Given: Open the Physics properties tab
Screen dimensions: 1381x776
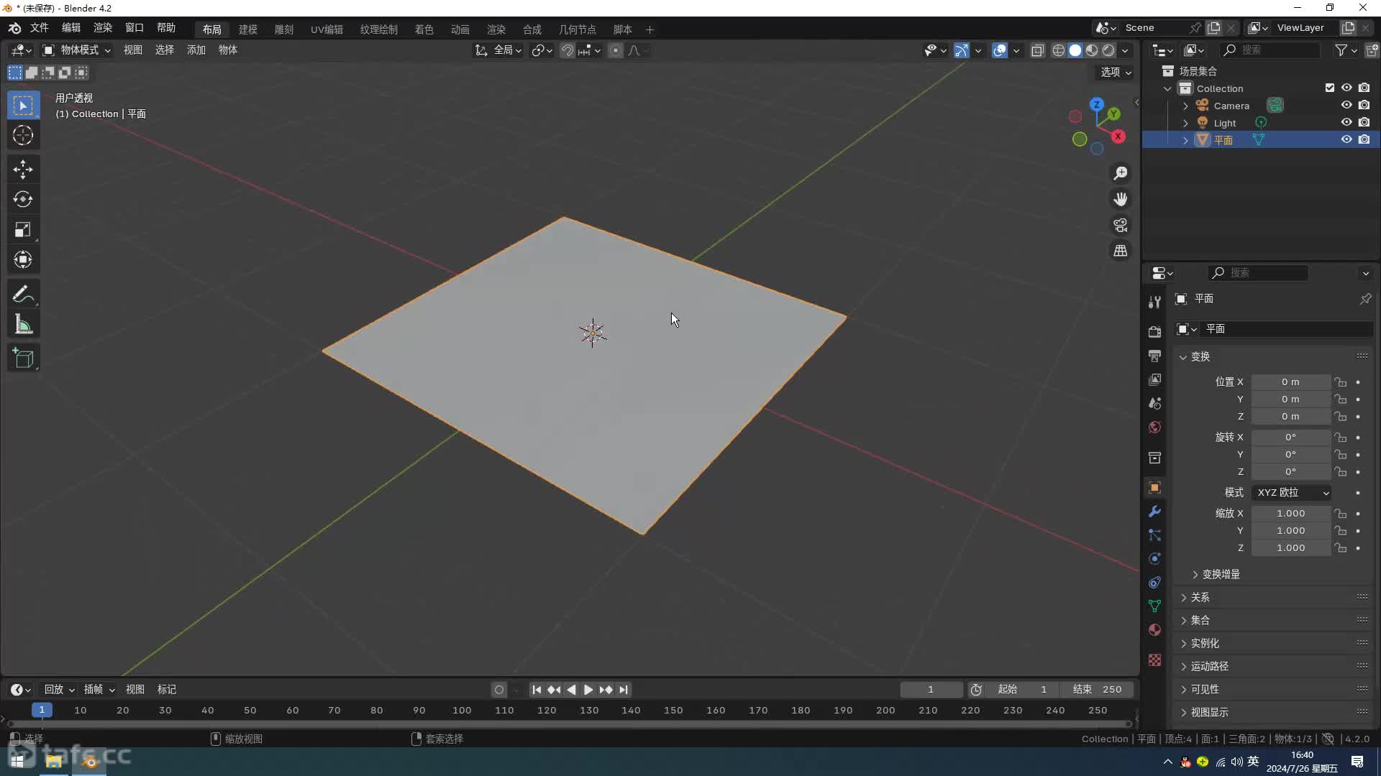Looking at the screenshot, I should pyautogui.click(x=1154, y=558).
